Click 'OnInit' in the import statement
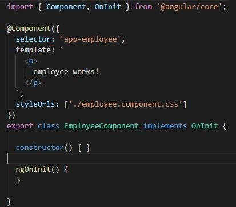236x207 pixels. (x=107, y=7)
